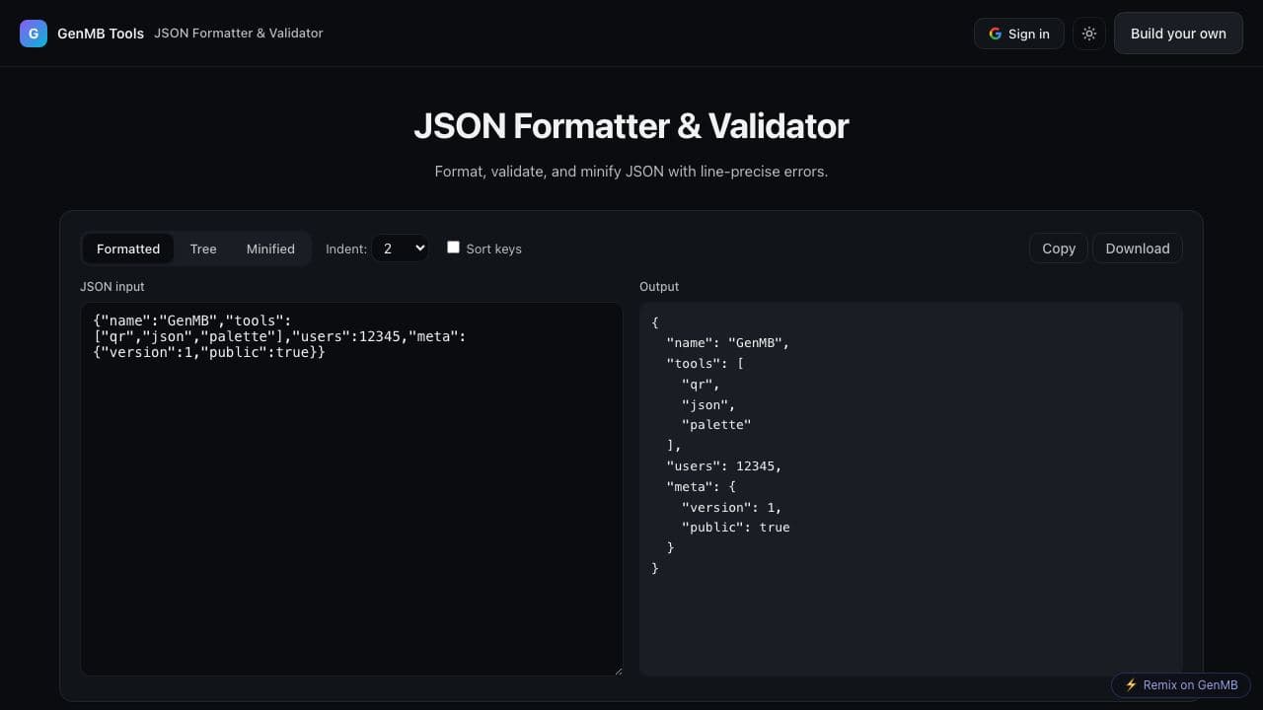The width and height of the screenshot is (1263, 710).
Task: Click the "version": 1 output line
Action: (731, 508)
